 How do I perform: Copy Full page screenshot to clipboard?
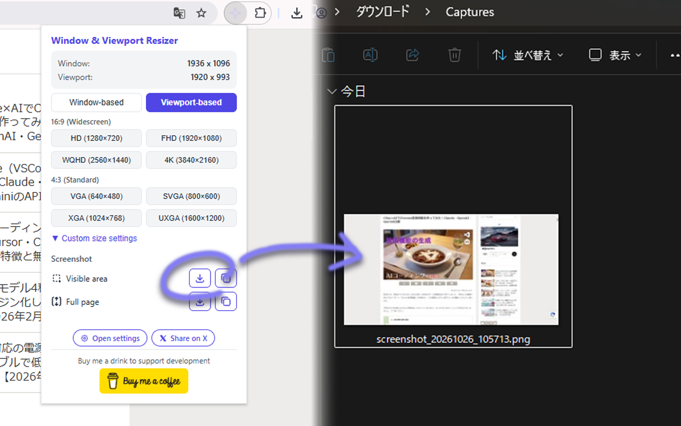click(x=226, y=302)
